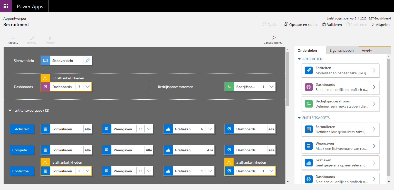Click the Grafieken entiteitsasset icon in panel
This screenshot has height=190, width=394.
click(309, 163)
